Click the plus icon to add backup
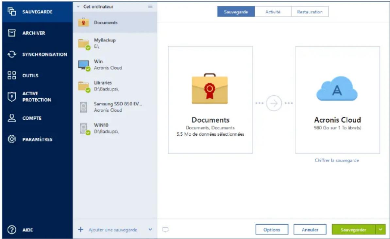This screenshot has height=239, width=390. (81, 229)
